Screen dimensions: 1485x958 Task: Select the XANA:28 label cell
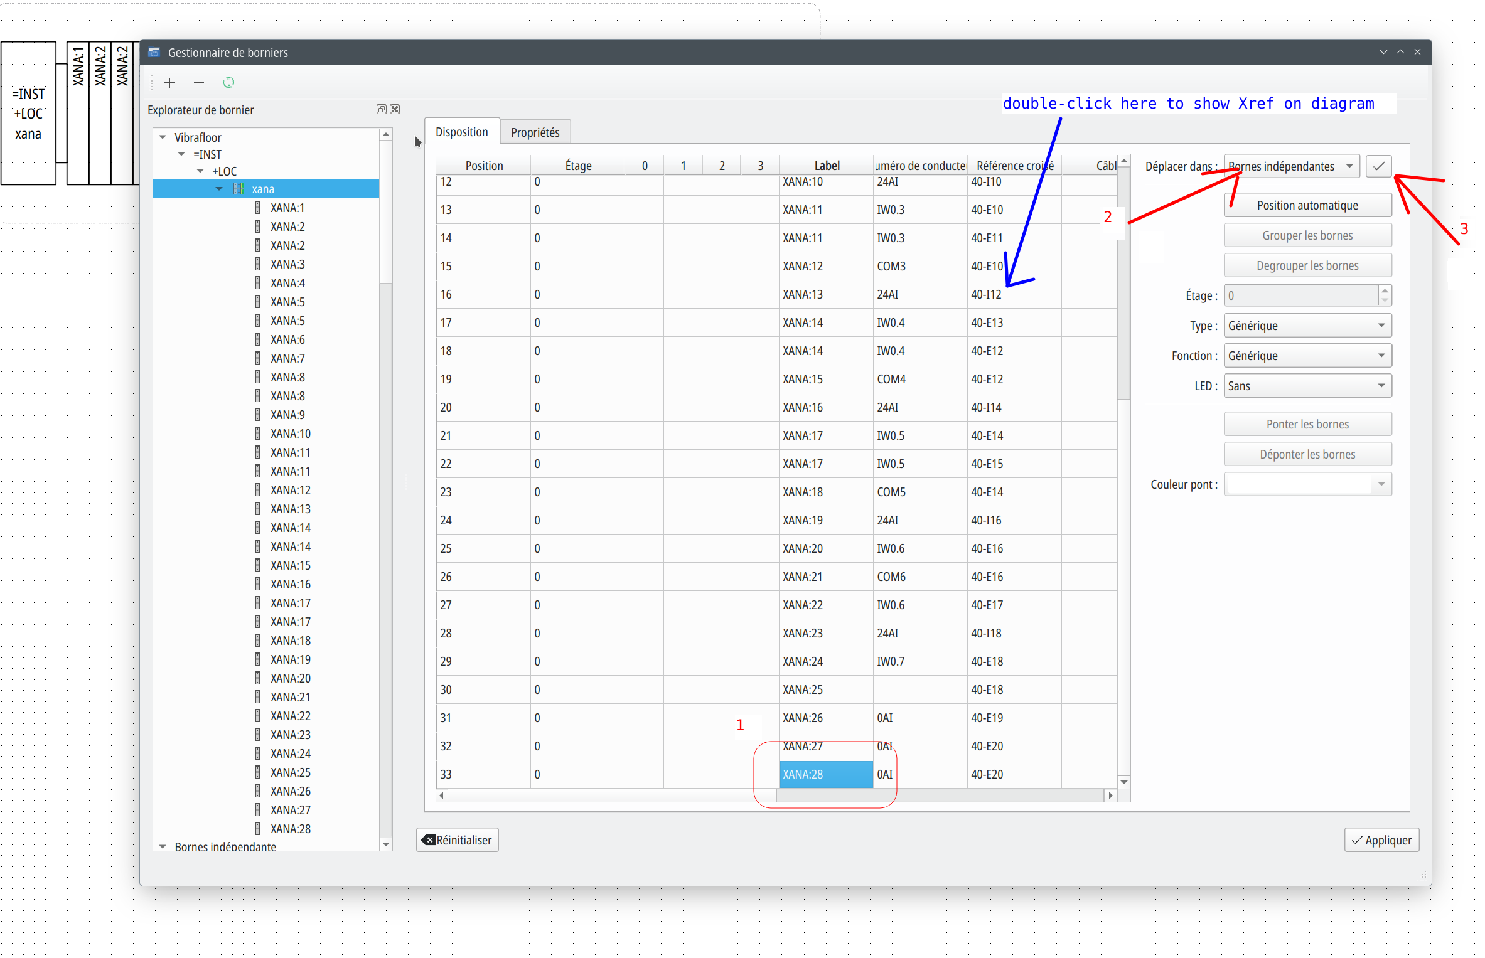827,774
